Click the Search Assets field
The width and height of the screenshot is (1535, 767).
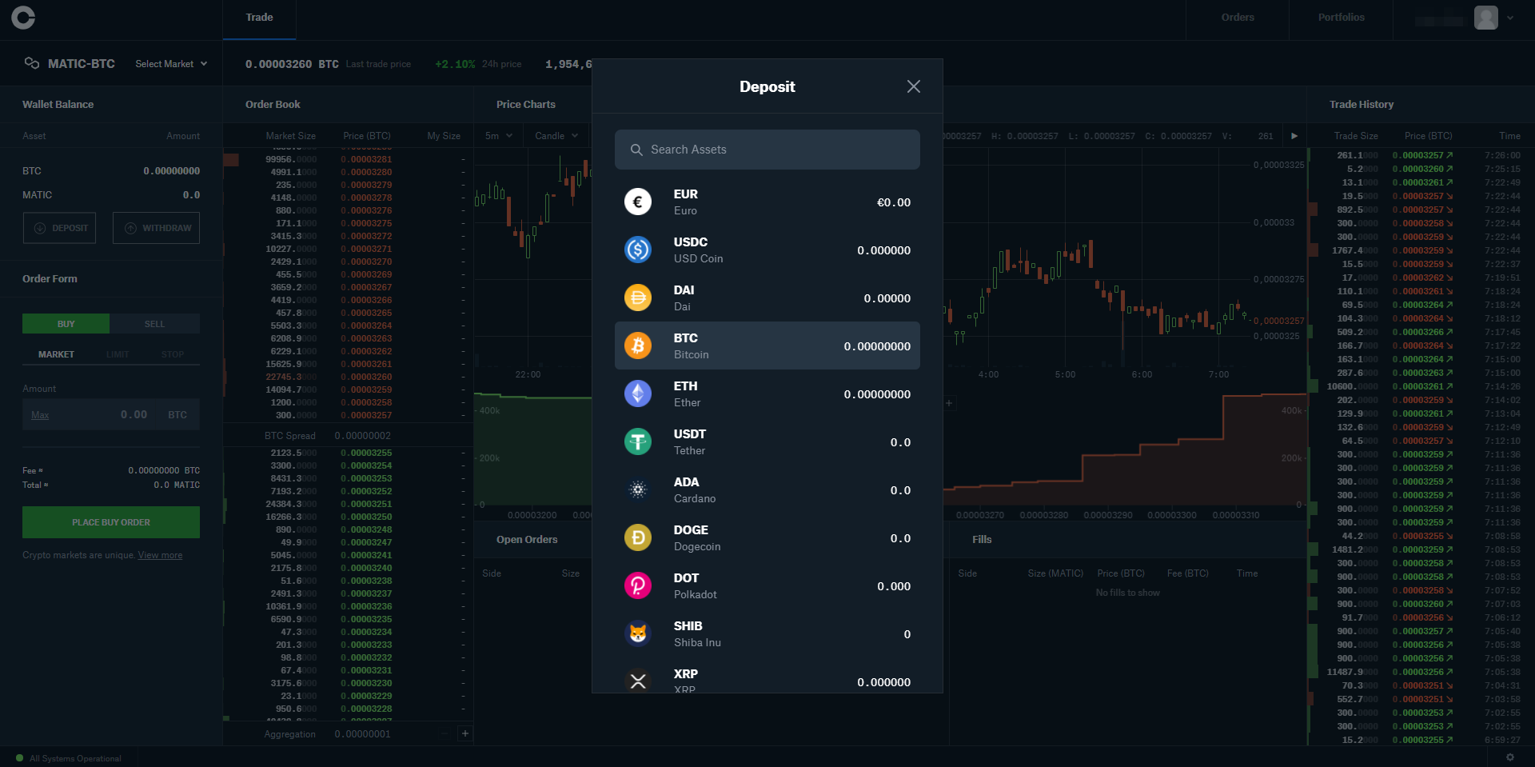[x=767, y=150]
